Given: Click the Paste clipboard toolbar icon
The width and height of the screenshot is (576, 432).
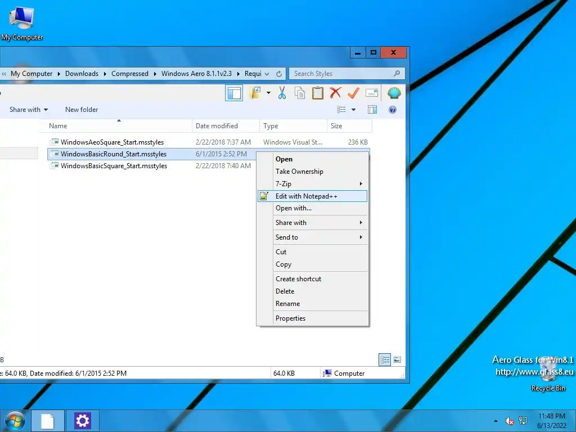Looking at the screenshot, I should click(x=318, y=93).
